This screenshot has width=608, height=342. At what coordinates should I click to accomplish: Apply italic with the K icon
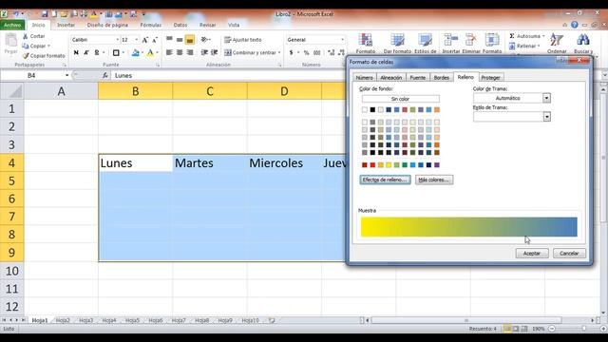(86, 52)
